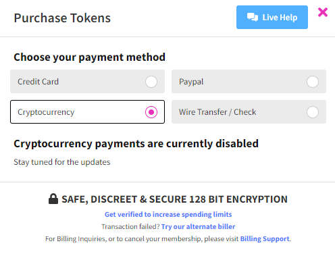This screenshot has height=254, width=335.
Task: Choose the Credit Card payment option
Action: (x=87, y=81)
